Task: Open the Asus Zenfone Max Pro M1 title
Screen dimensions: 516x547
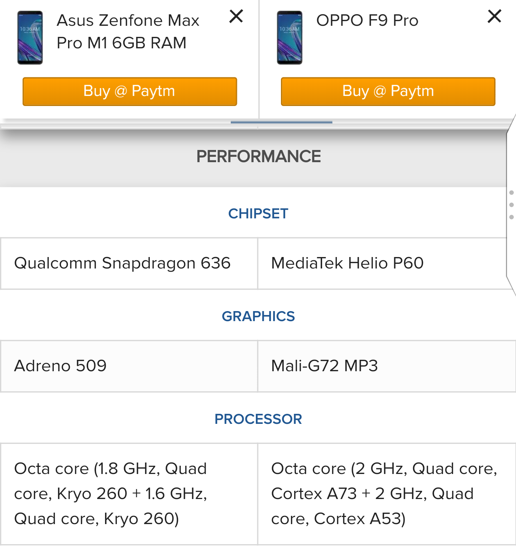Action: coord(128,32)
